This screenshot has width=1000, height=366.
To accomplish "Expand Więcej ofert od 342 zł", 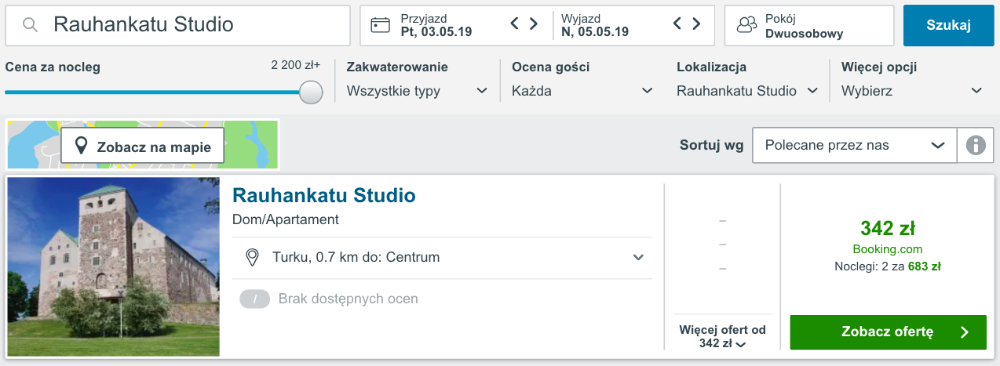I will click(x=722, y=337).
